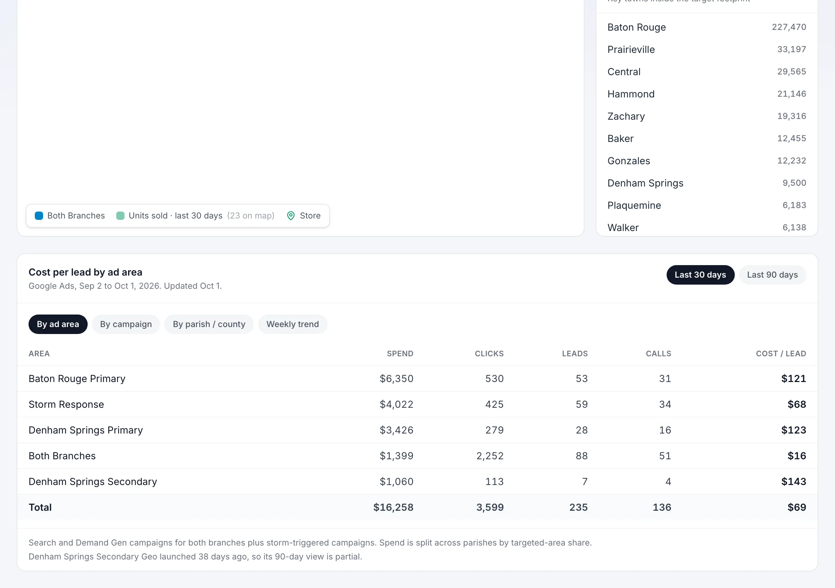This screenshot has width=835, height=588.
Task: Click the LEADS column header
Action: (x=575, y=353)
